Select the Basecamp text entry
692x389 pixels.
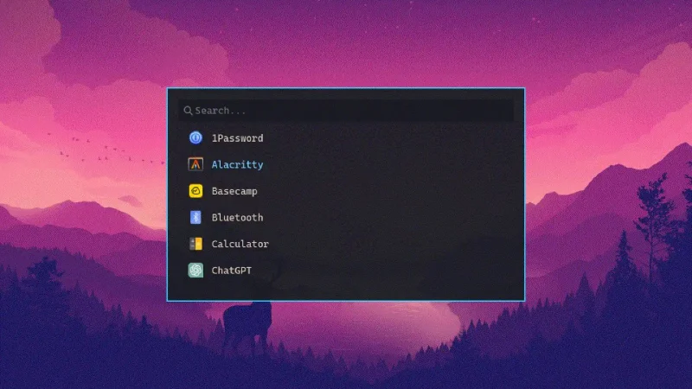[234, 191]
